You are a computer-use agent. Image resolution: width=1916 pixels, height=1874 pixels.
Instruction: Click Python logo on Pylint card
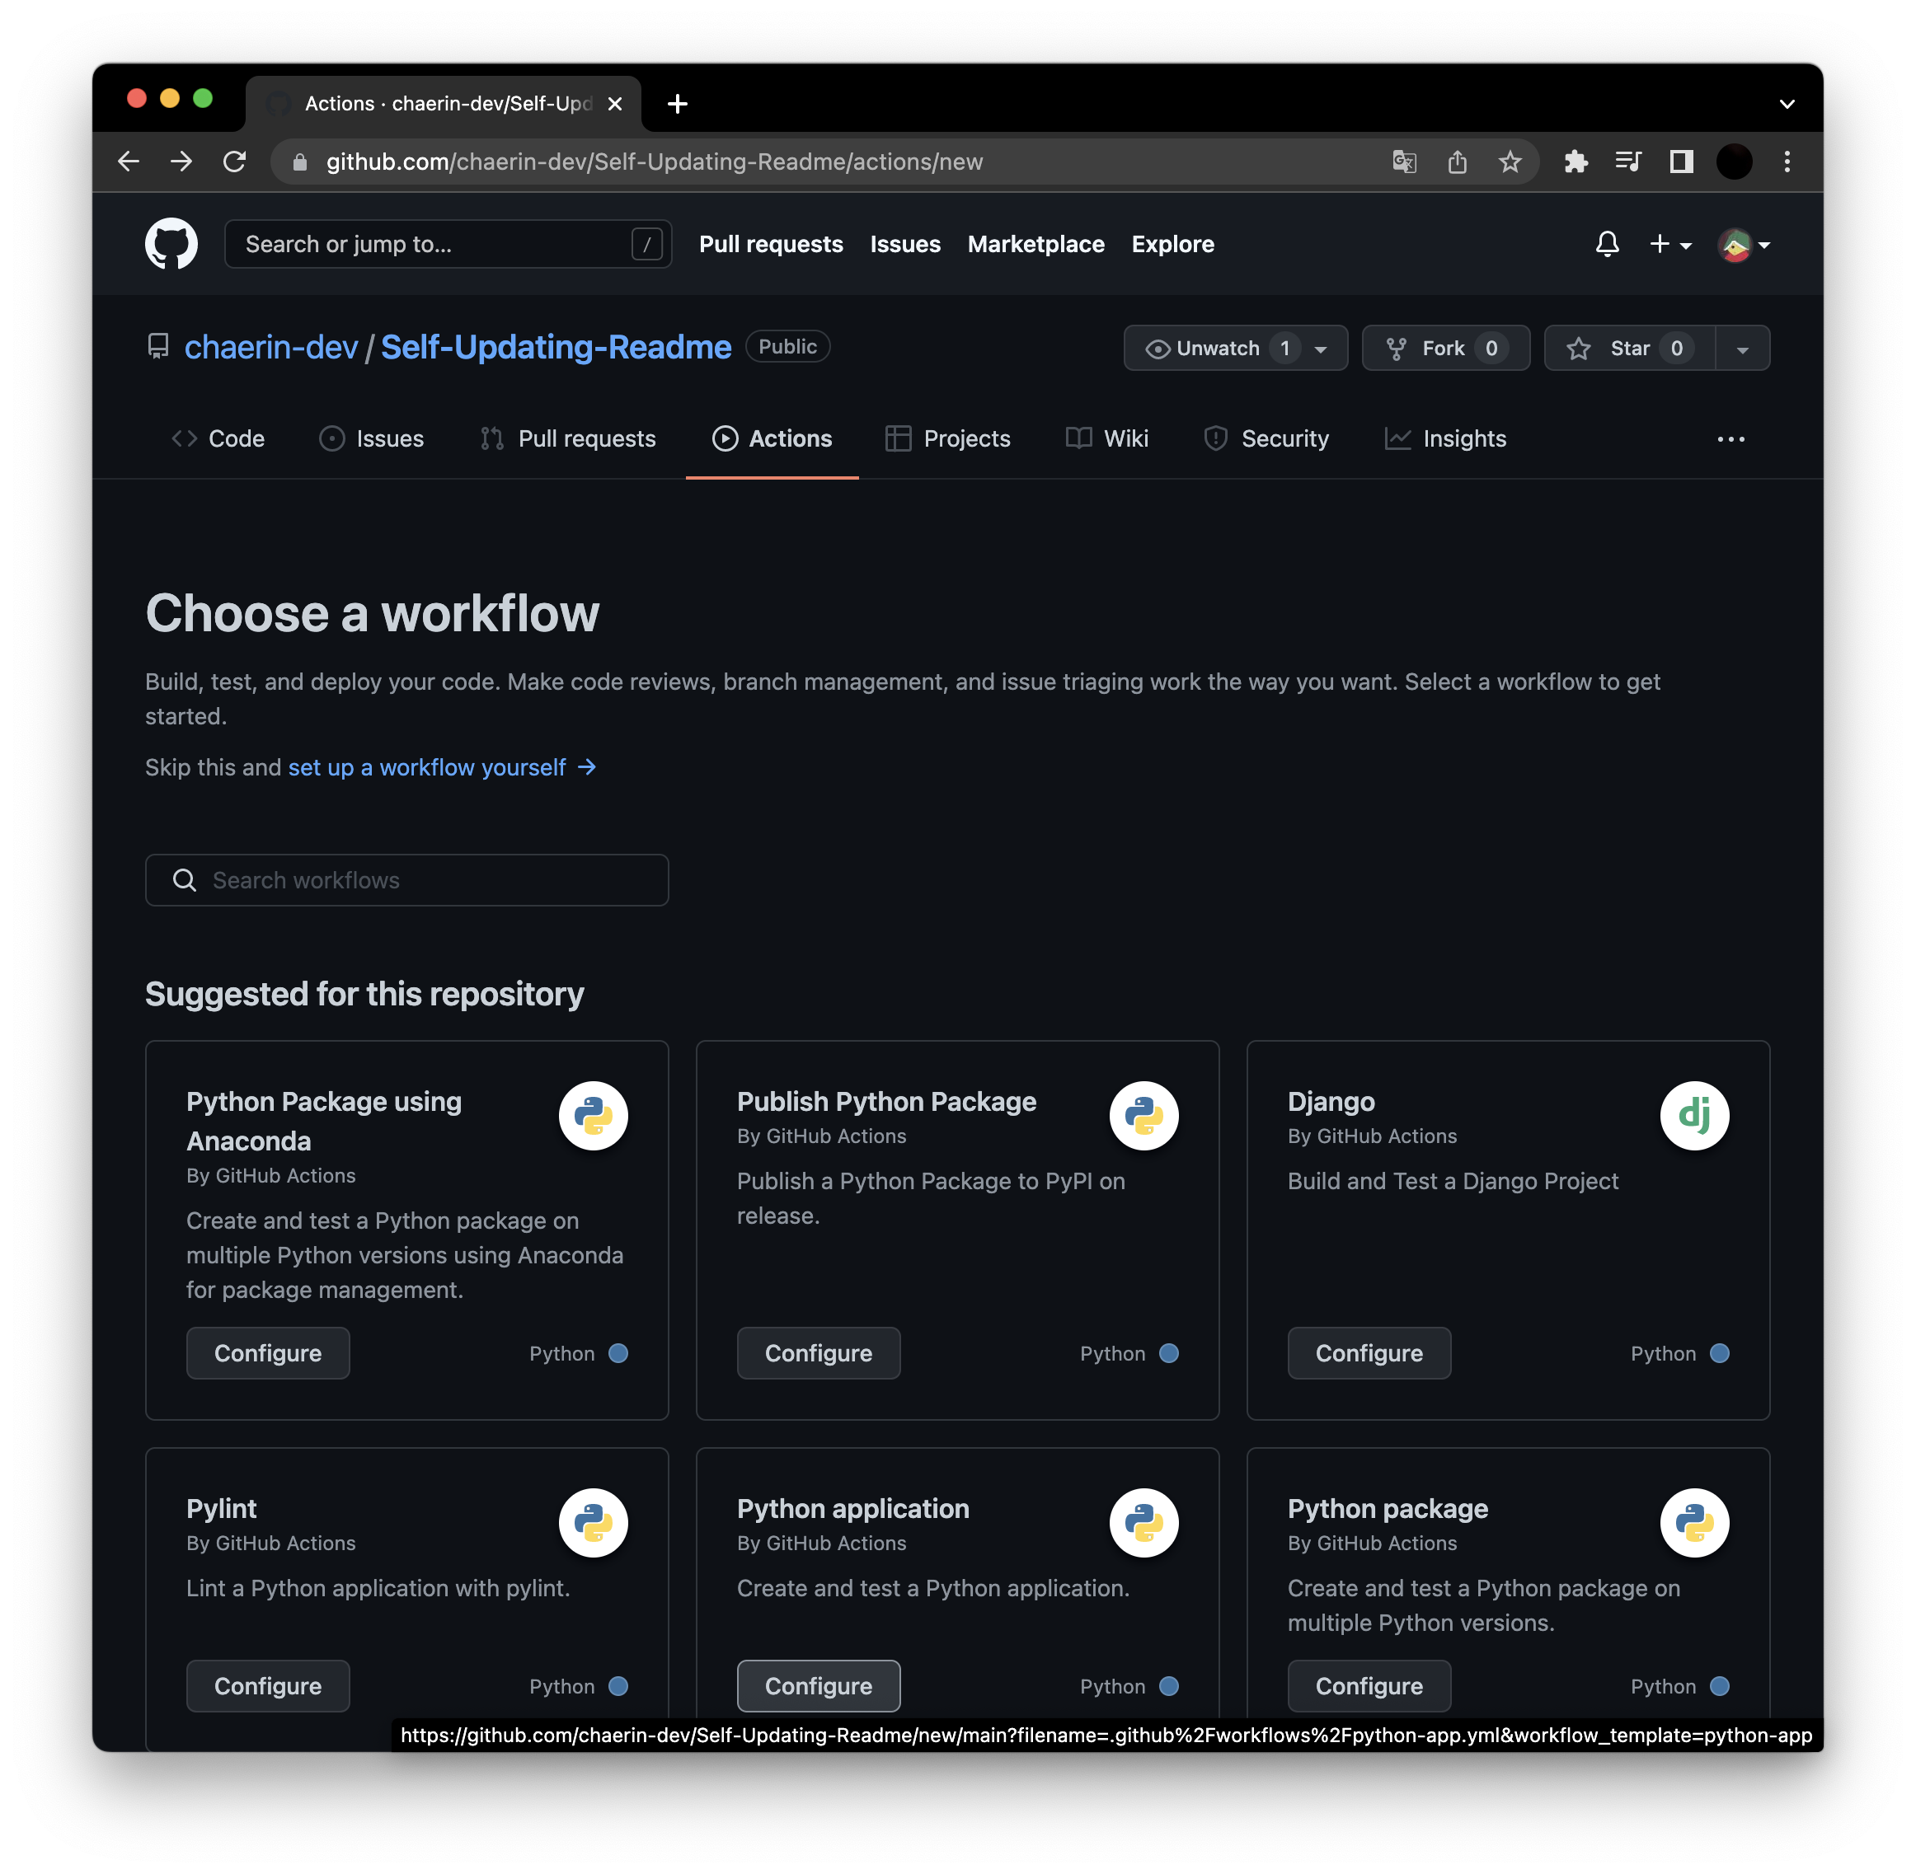pos(594,1521)
